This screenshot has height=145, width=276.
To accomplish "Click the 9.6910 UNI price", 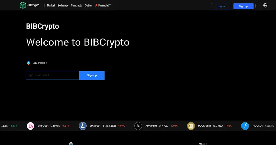I will coord(55,126).
